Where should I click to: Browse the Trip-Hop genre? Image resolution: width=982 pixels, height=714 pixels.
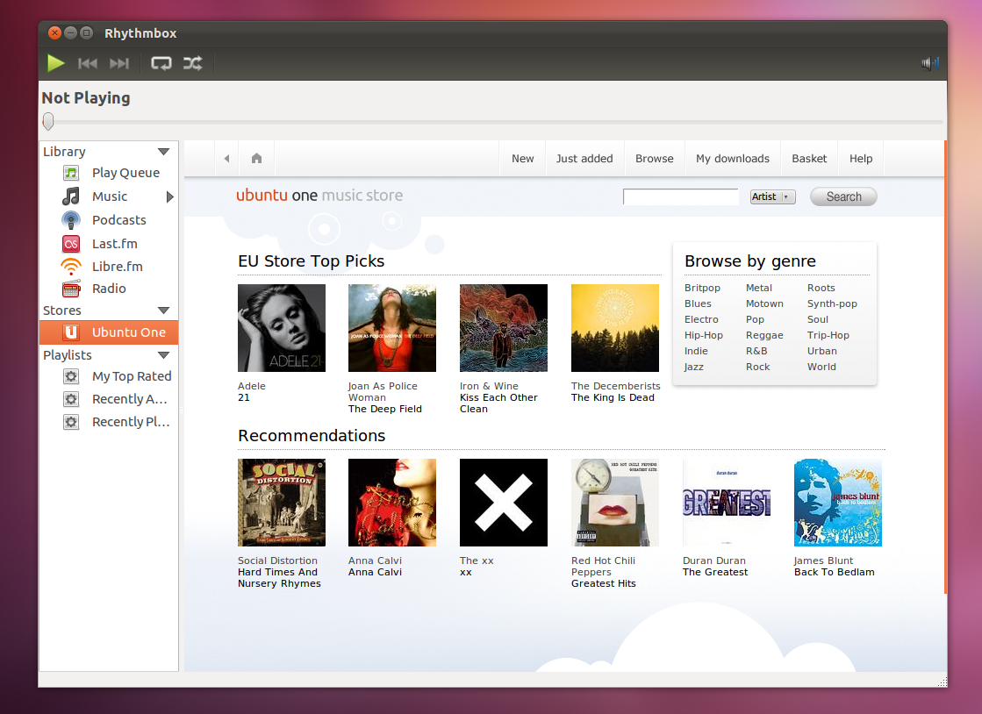point(828,335)
